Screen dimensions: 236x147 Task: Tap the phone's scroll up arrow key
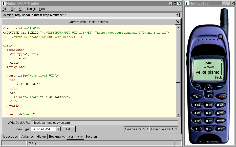pyautogui.click(x=208, y=87)
